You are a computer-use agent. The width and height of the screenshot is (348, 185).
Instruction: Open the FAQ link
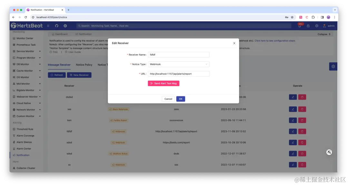click(53, 52)
